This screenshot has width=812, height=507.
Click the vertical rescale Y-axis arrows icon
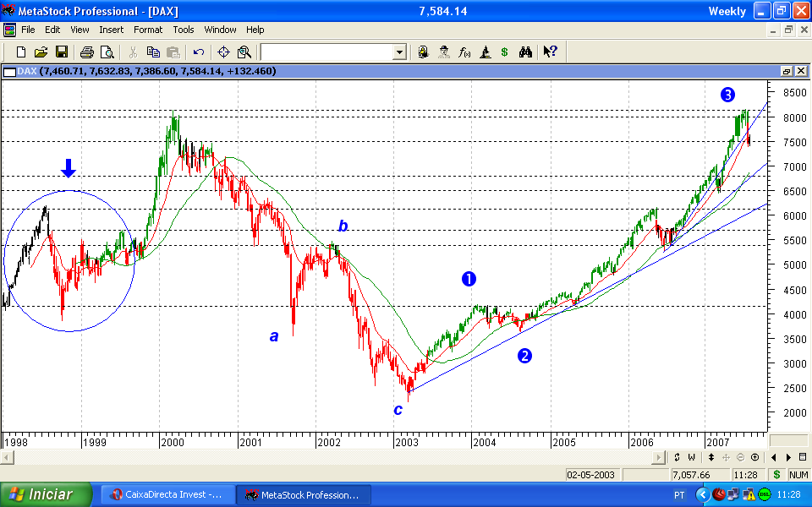[x=711, y=457]
